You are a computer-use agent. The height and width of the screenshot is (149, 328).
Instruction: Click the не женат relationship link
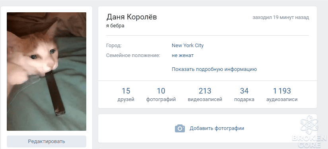[x=182, y=55]
